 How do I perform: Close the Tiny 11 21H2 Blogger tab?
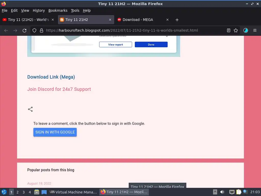pos(110,20)
